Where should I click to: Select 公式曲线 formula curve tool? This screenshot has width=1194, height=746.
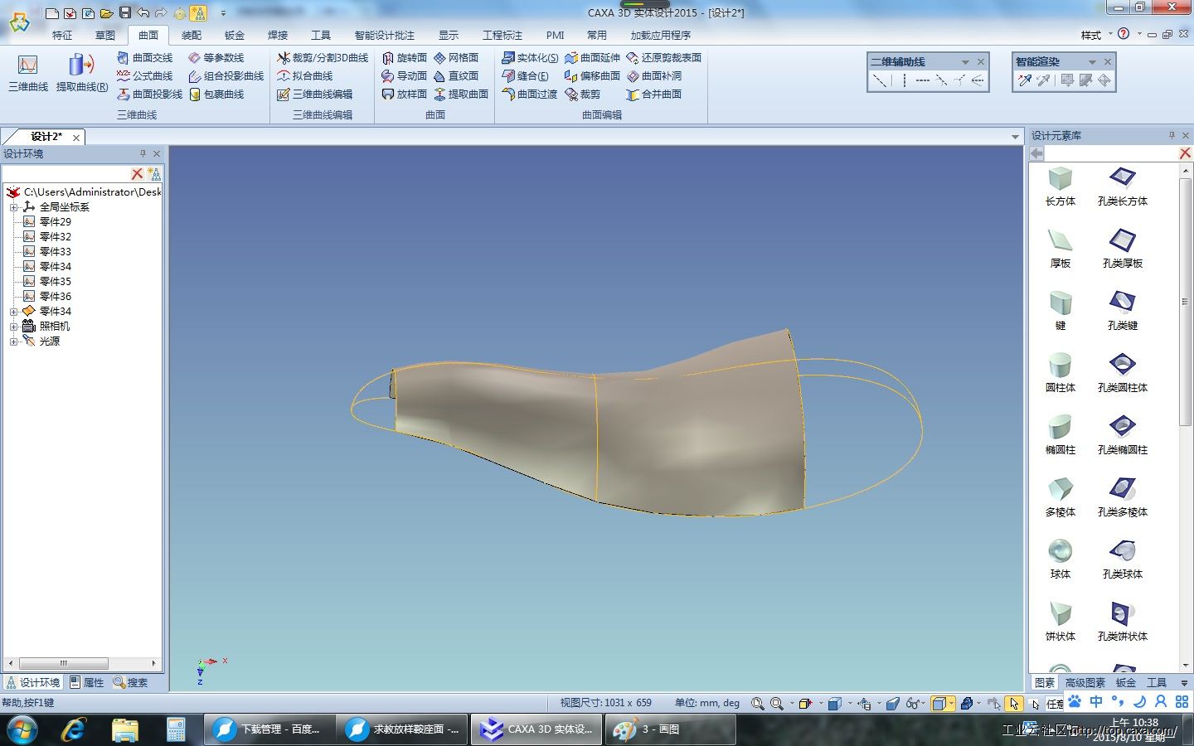144,76
